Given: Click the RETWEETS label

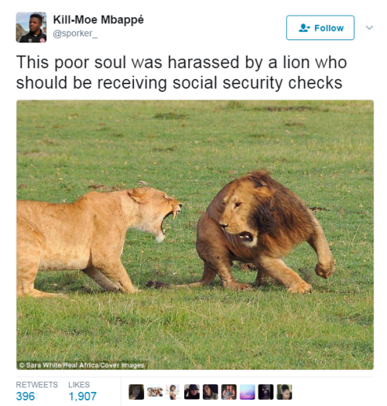Looking at the screenshot, I should point(37,384).
